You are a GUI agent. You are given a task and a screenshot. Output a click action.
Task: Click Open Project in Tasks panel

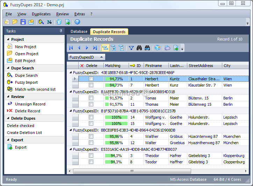(x=27, y=54)
